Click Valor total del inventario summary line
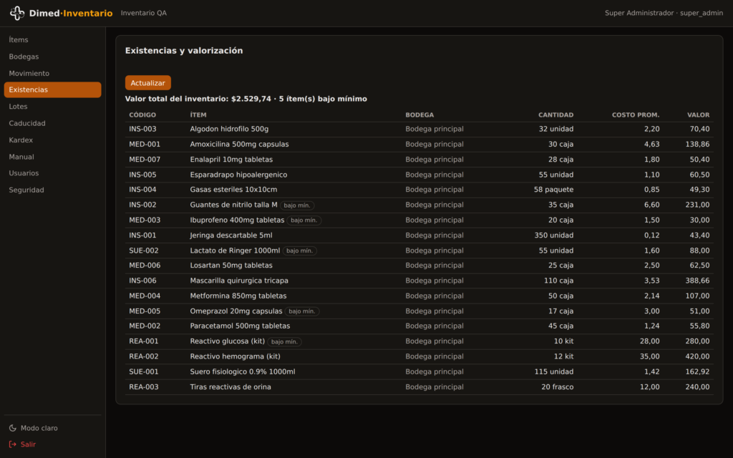The image size is (733, 458). tap(246, 99)
